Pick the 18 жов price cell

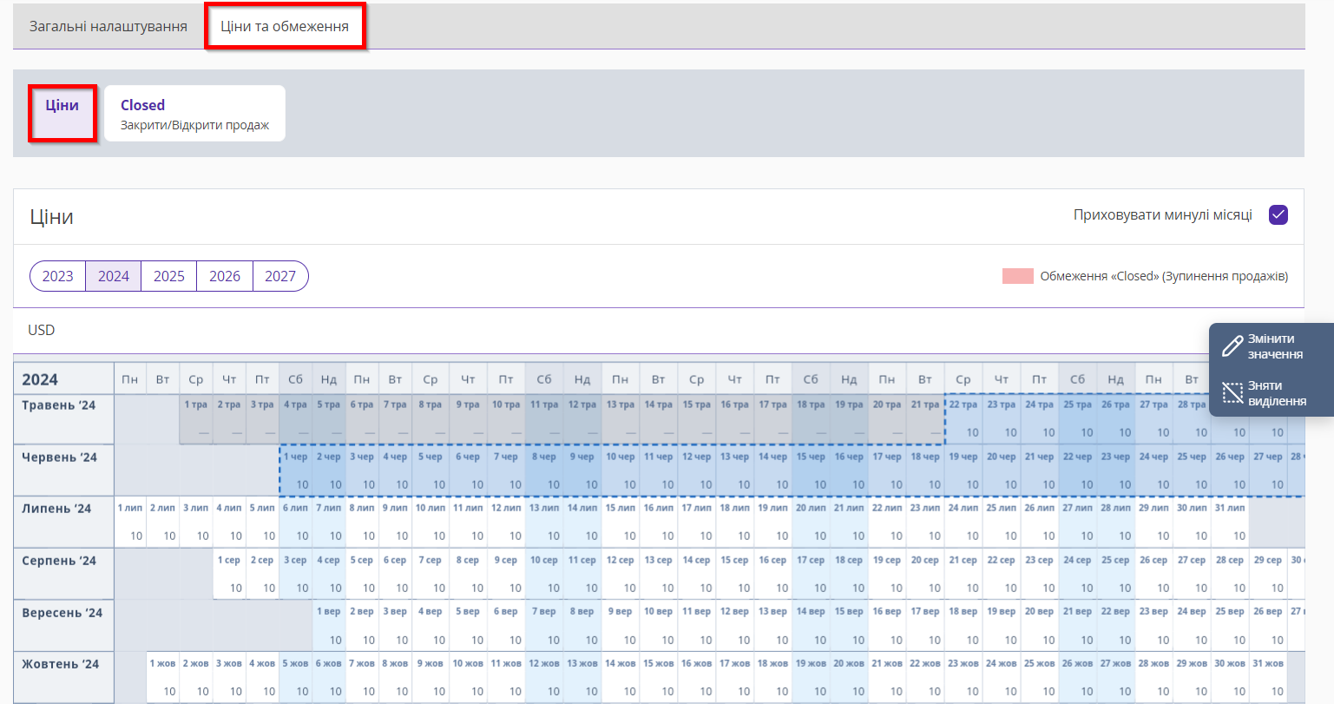[773, 677]
